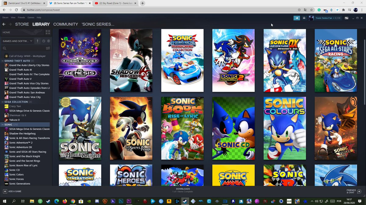Open the Games menu
The height and width of the screenshot is (205, 366).
point(31,18)
